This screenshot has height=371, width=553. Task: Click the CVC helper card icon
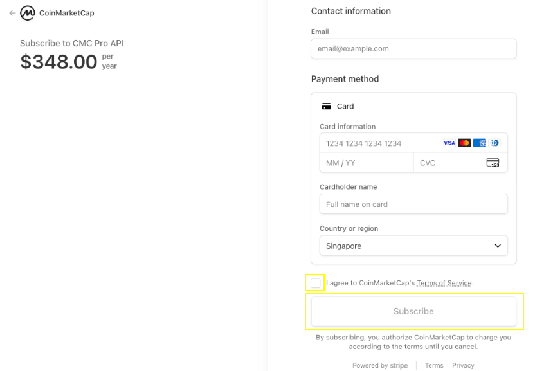(x=493, y=163)
